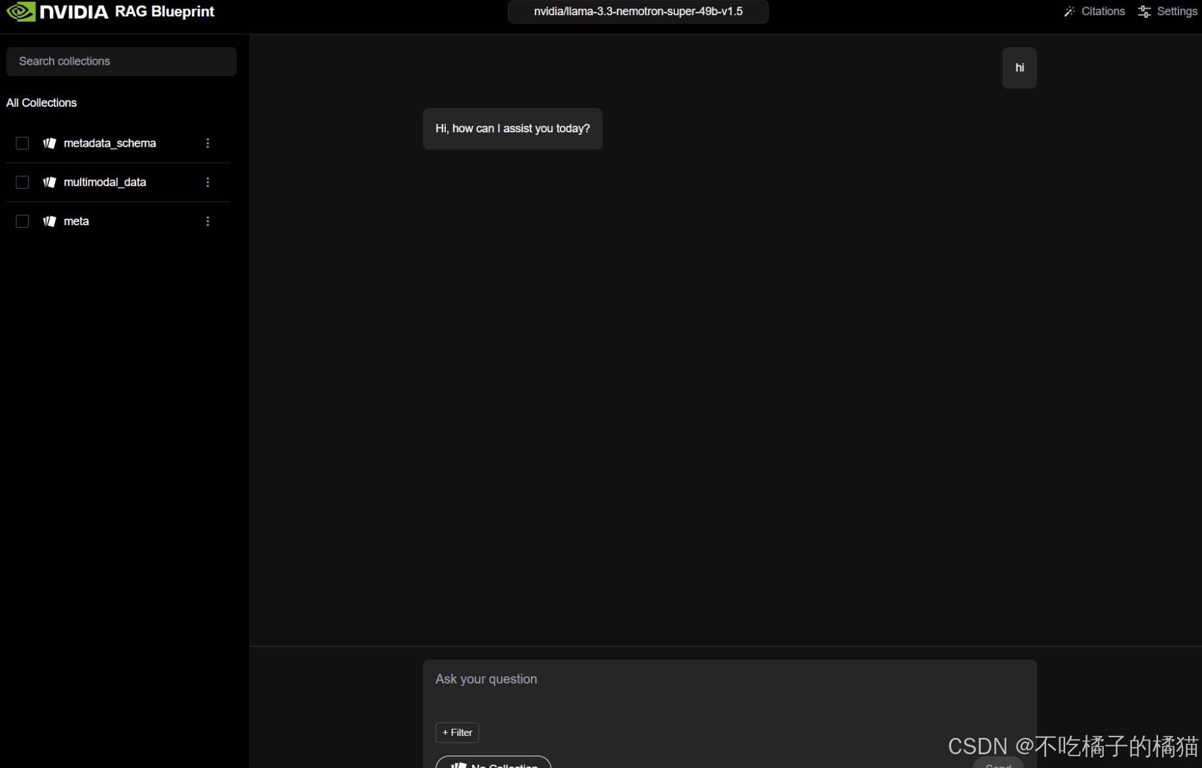This screenshot has width=1202, height=768.
Task: Click the assistant reply 'Hi, how can I assist'
Action: [513, 129]
